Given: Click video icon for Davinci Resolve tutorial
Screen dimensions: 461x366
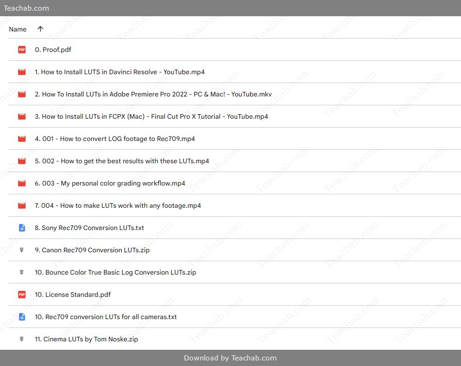Looking at the screenshot, I should [22, 72].
